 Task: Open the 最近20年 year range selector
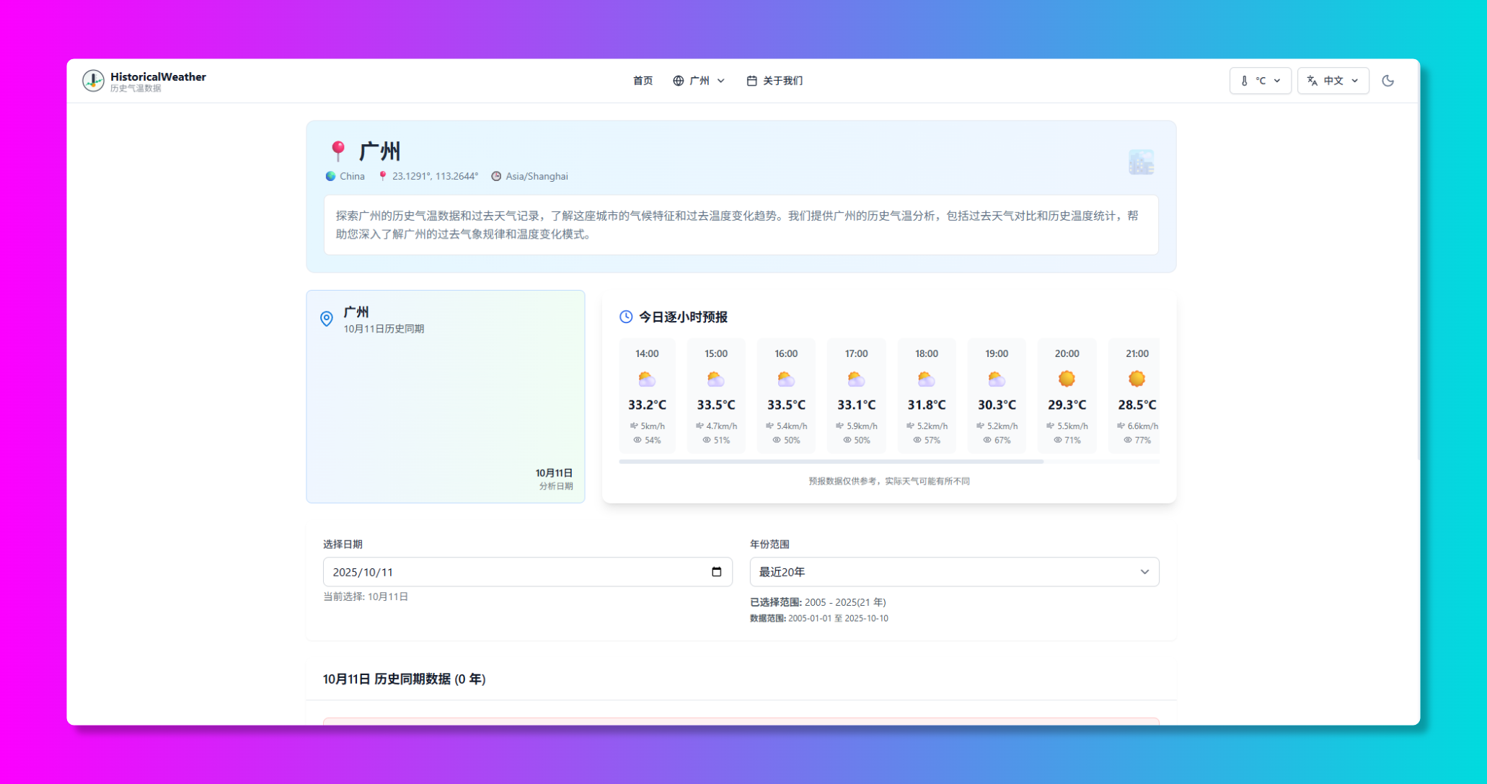pyautogui.click(x=953, y=572)
